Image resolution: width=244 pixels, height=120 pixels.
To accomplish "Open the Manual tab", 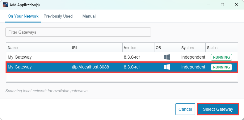I will click(89, 16).
